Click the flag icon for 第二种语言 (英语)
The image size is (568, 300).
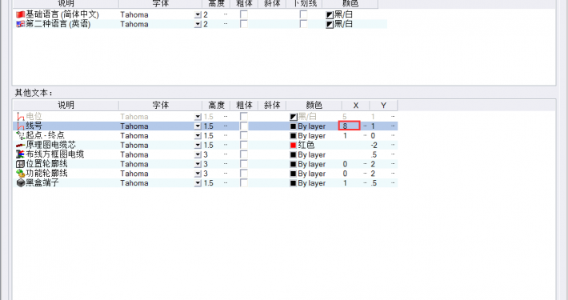(20, 24)
